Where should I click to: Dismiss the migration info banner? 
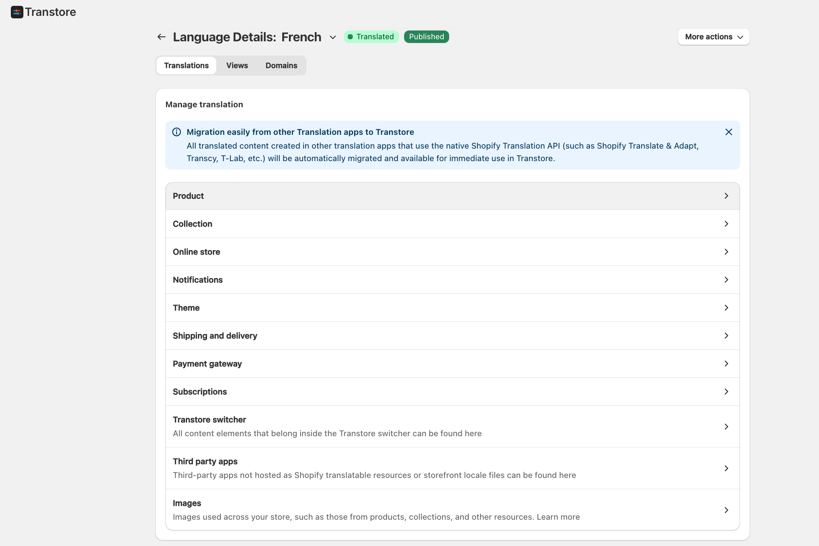(728, 132)
